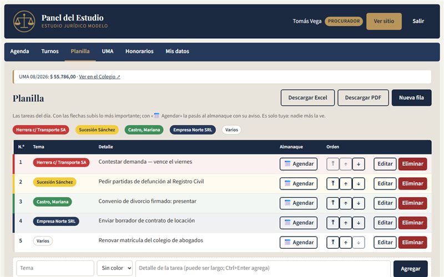This screenshot has height=277, width=444.
Task: Delete the Renovar matrícula row
Action: click(412, 242)
